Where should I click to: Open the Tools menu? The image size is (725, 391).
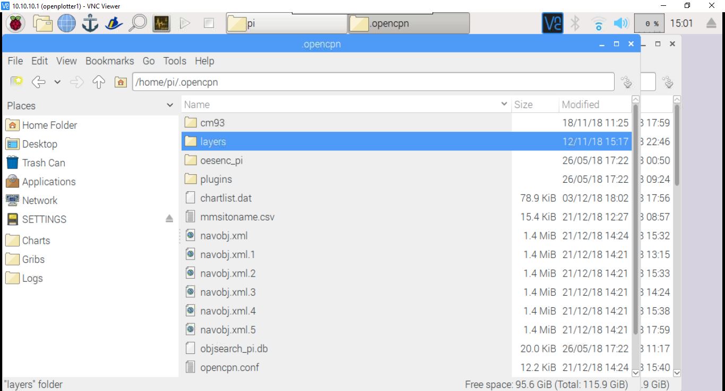click(x=175, y=61)
